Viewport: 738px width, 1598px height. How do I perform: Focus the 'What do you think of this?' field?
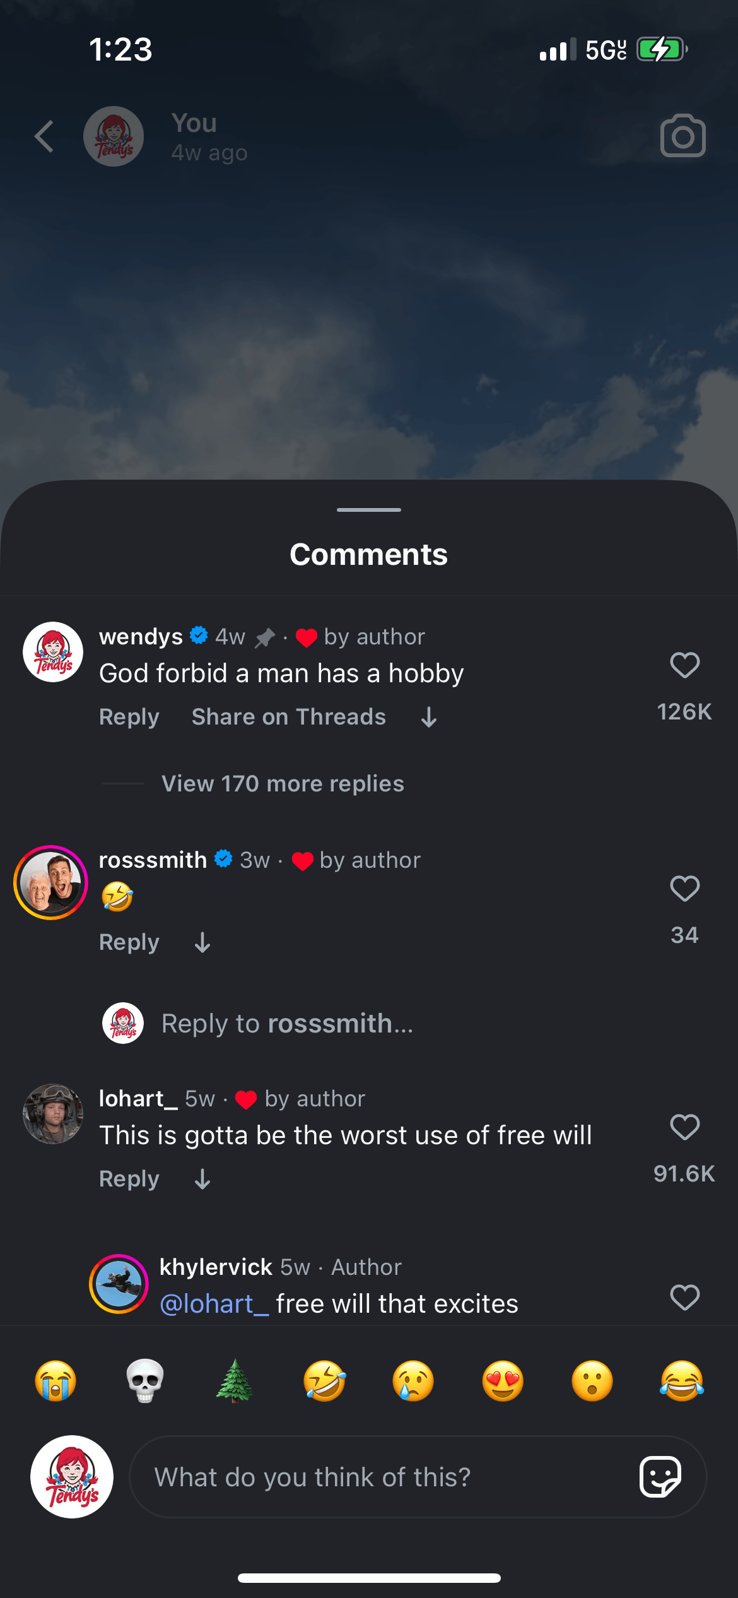[378, 1477]
